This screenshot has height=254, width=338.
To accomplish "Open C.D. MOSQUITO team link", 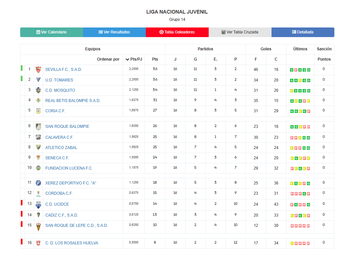I will pyautogui.click(x=60, y=90).
